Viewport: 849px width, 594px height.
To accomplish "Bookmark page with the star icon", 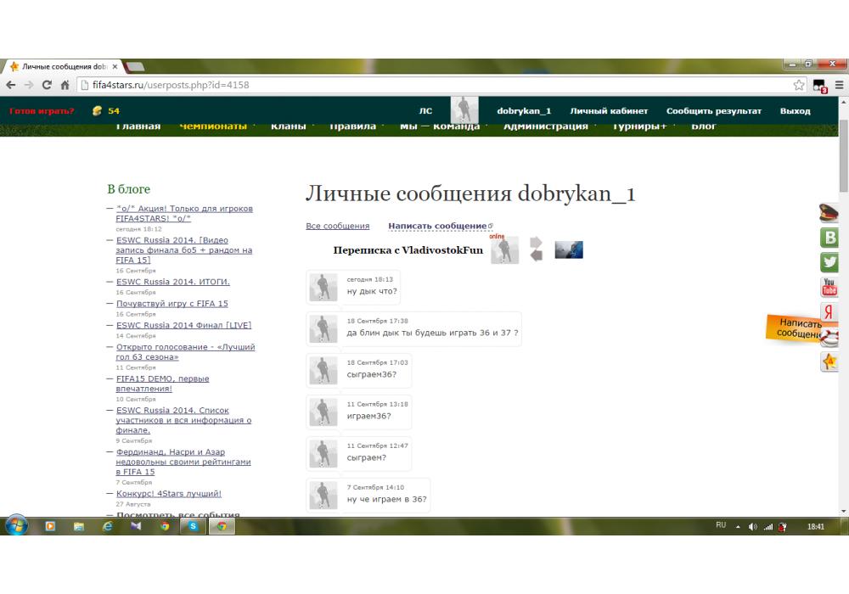I will 799,85.
